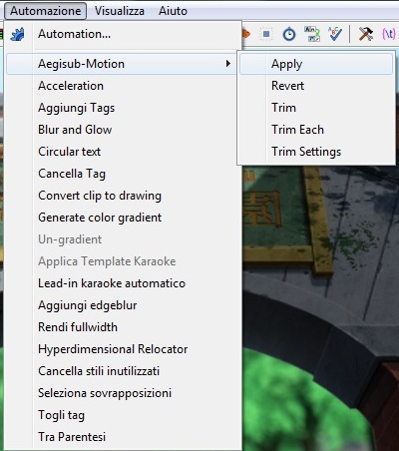Click the Automation manager icon in menu
The image size is (399, 451).
pos(17,34)
